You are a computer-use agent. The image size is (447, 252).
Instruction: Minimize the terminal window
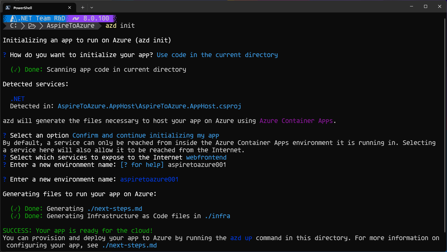click(412, 6)
